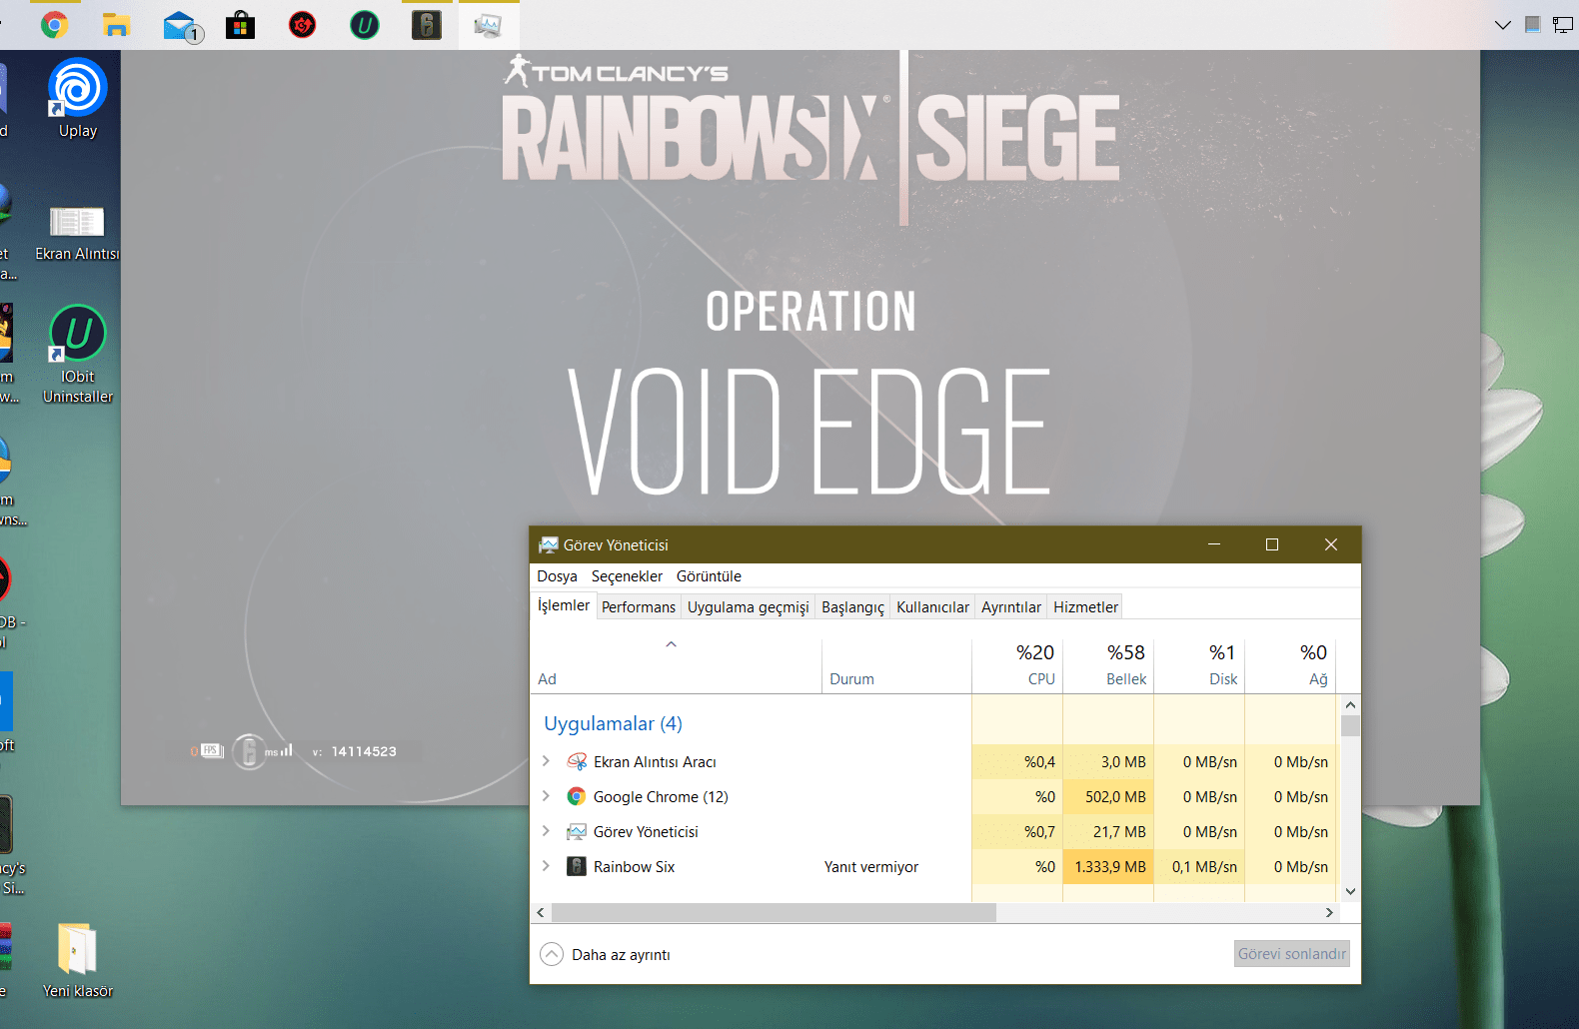Select the Yeni klasör desktop folder
The image size is (1579, 1029).
point(78,961)
